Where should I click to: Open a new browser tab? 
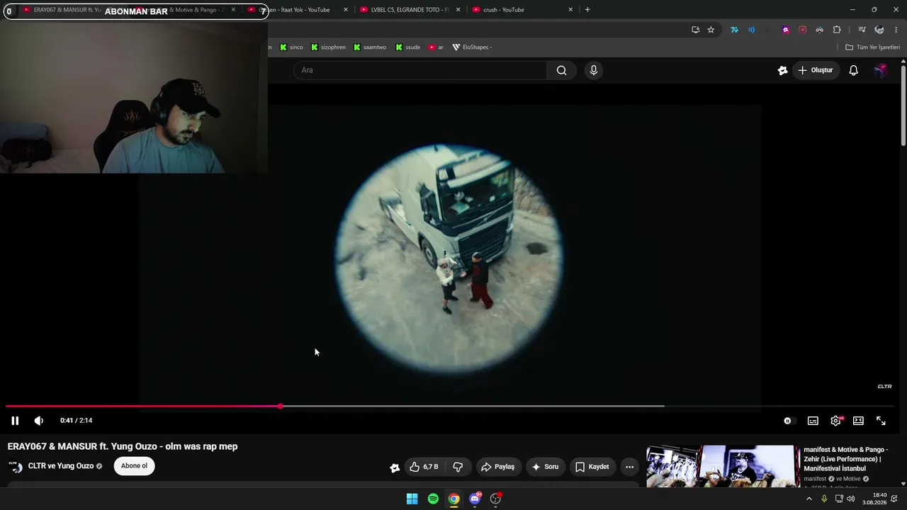tap(587, 10)
